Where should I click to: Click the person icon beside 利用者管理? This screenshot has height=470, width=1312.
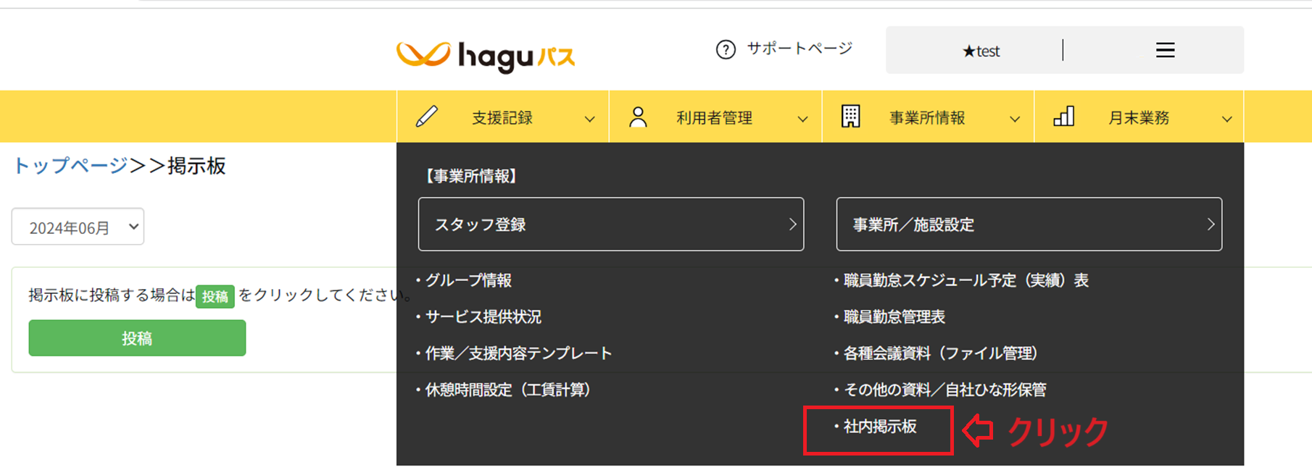tap(638, 117)
